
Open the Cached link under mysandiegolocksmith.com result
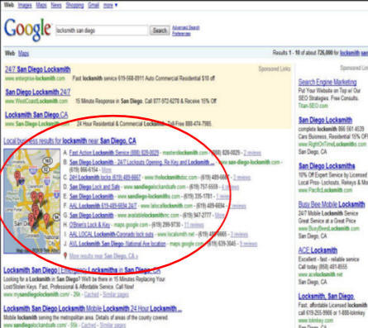point(91,295)
